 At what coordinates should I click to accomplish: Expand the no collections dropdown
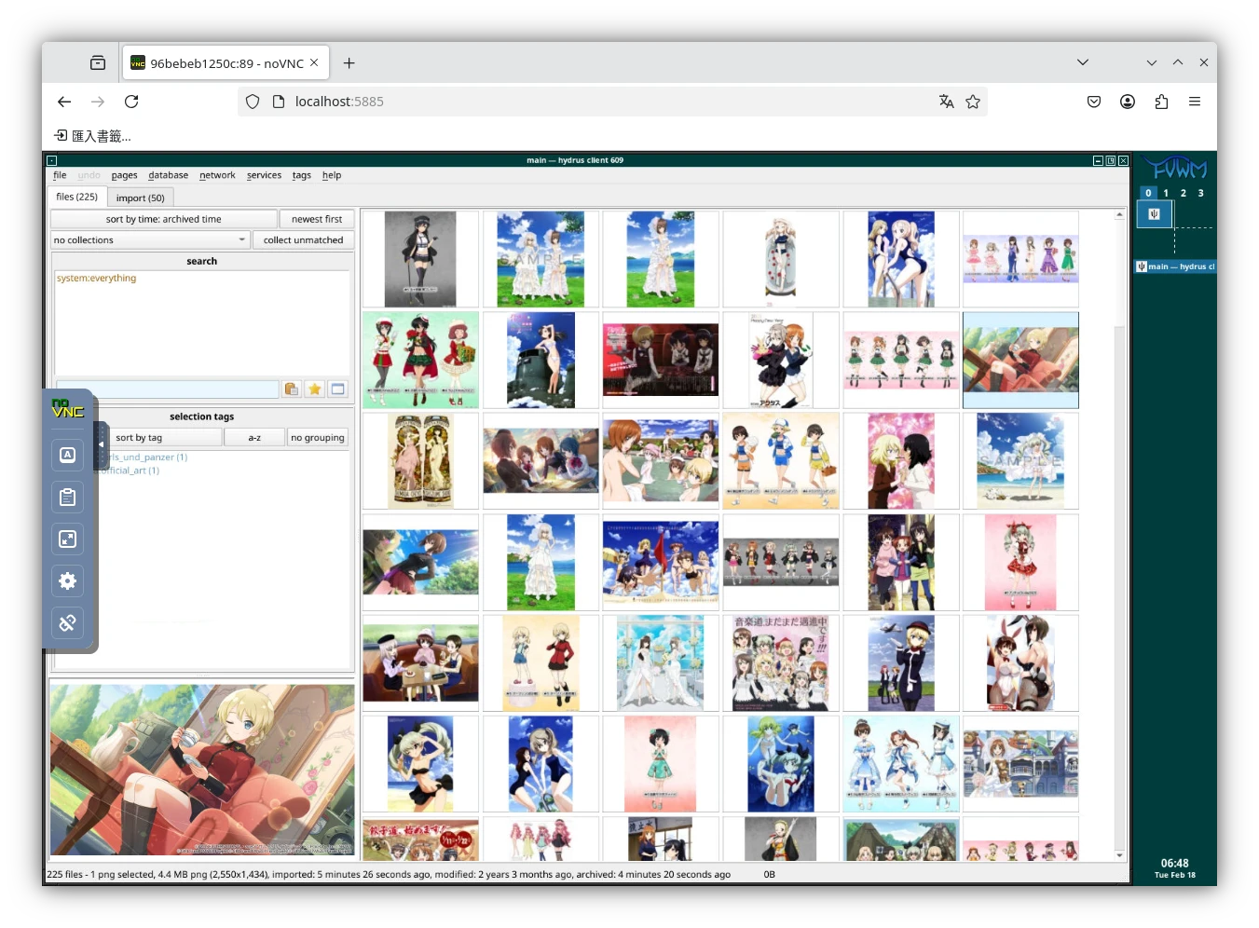tap(150, 240)
